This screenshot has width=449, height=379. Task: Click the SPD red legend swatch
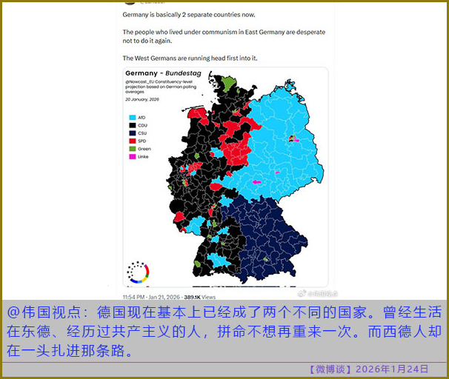(131, 141)
